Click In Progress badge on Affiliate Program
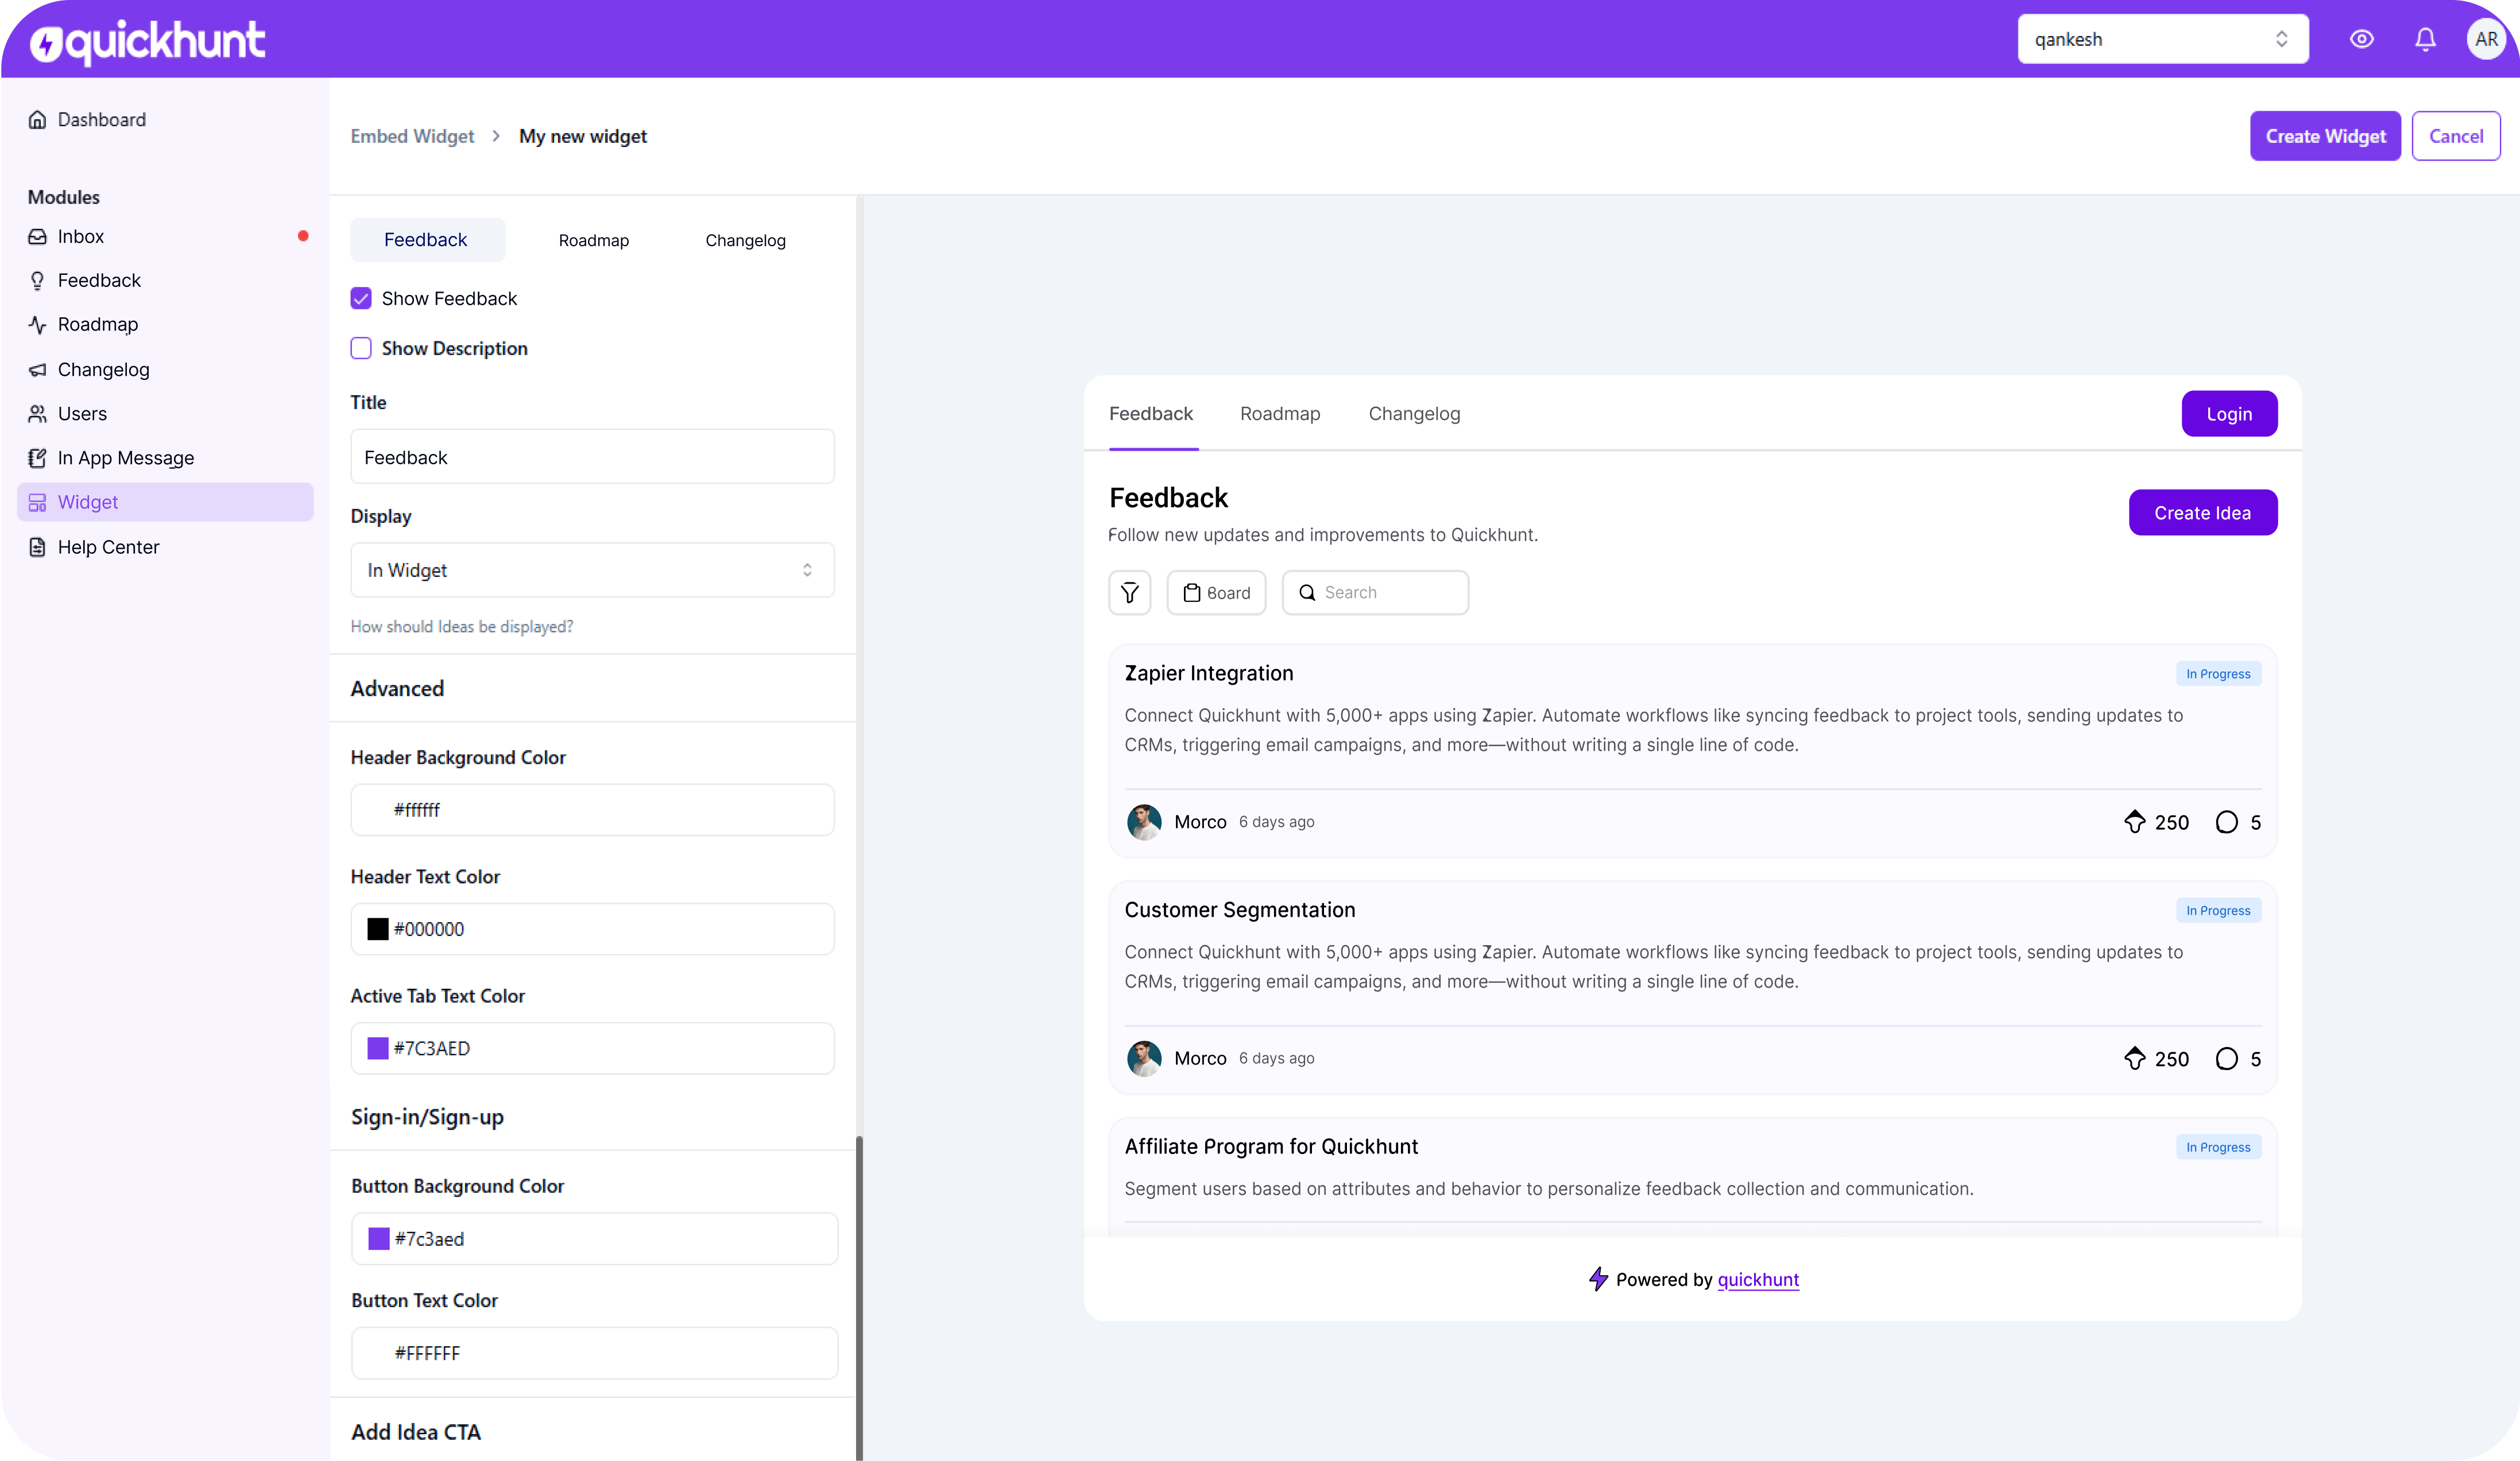Screen dimensions: 2520x1461 coord(2218,1147)
